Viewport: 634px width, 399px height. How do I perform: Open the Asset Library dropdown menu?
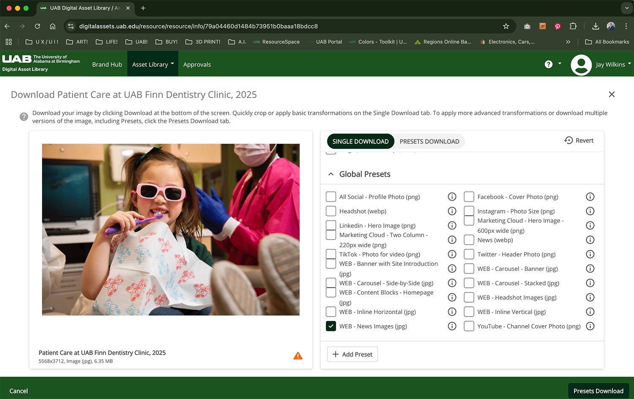(x=153, y=64)
